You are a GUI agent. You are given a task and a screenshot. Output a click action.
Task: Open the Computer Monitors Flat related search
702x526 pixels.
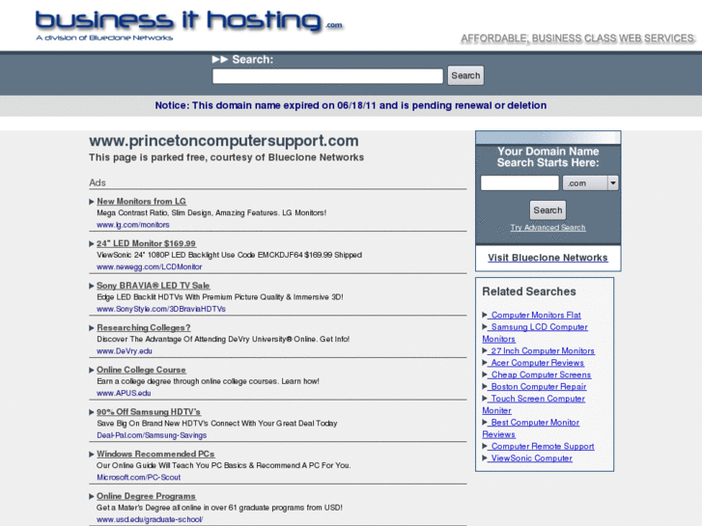pos(534,316)
